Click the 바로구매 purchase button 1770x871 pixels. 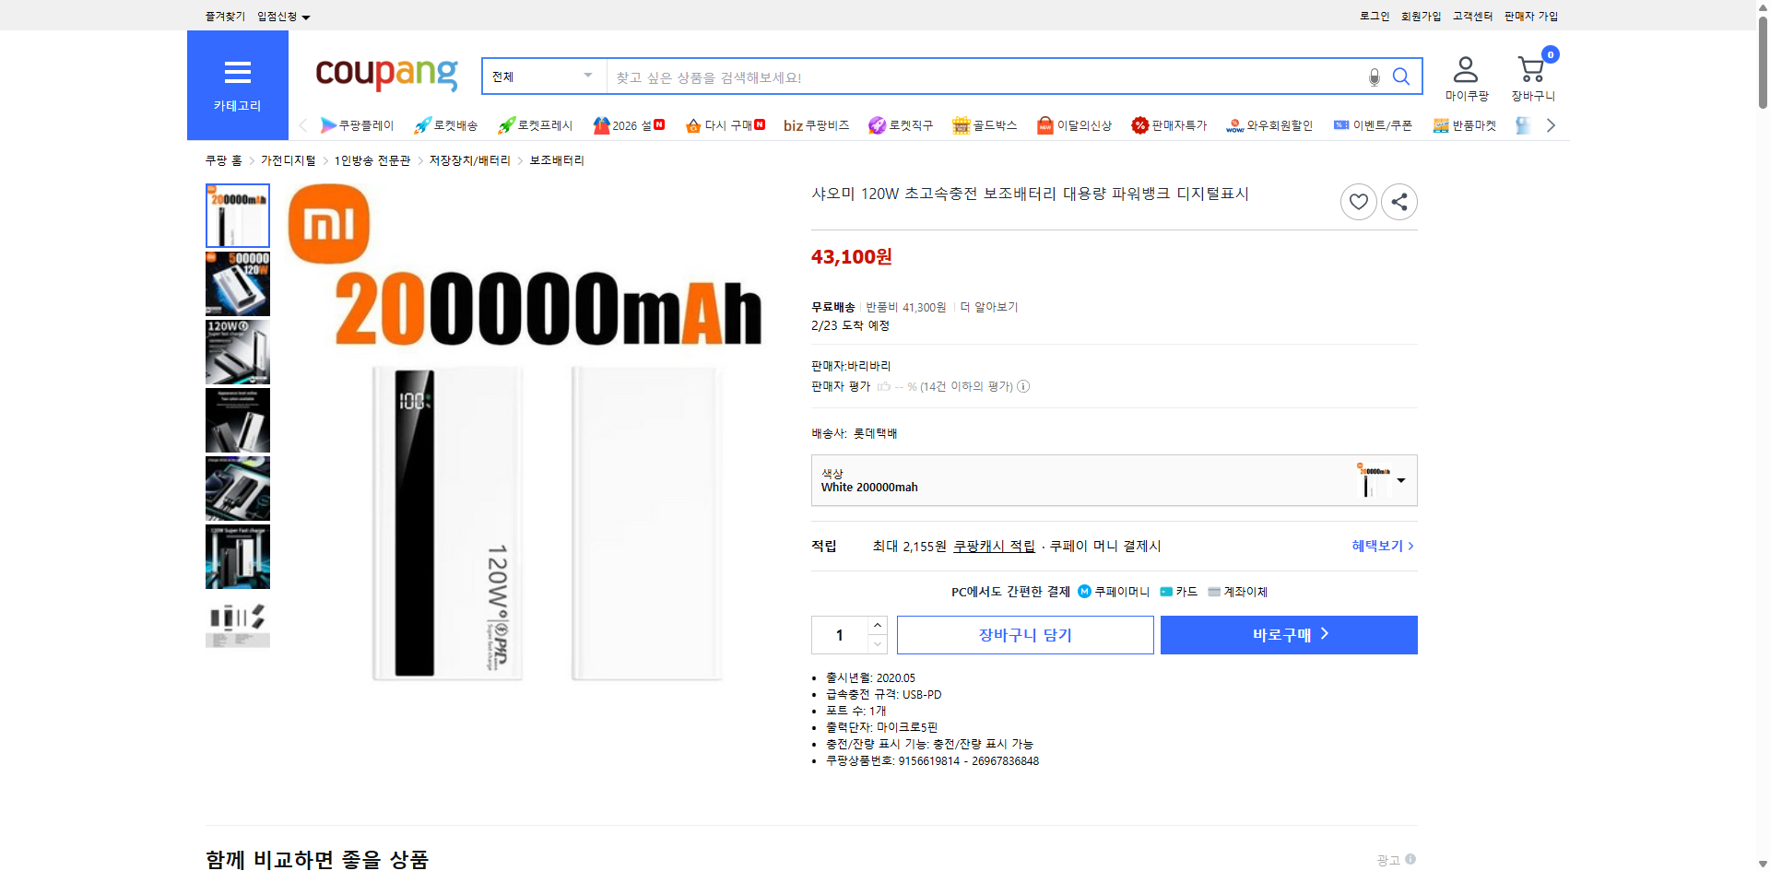(x=1288, y=634)
